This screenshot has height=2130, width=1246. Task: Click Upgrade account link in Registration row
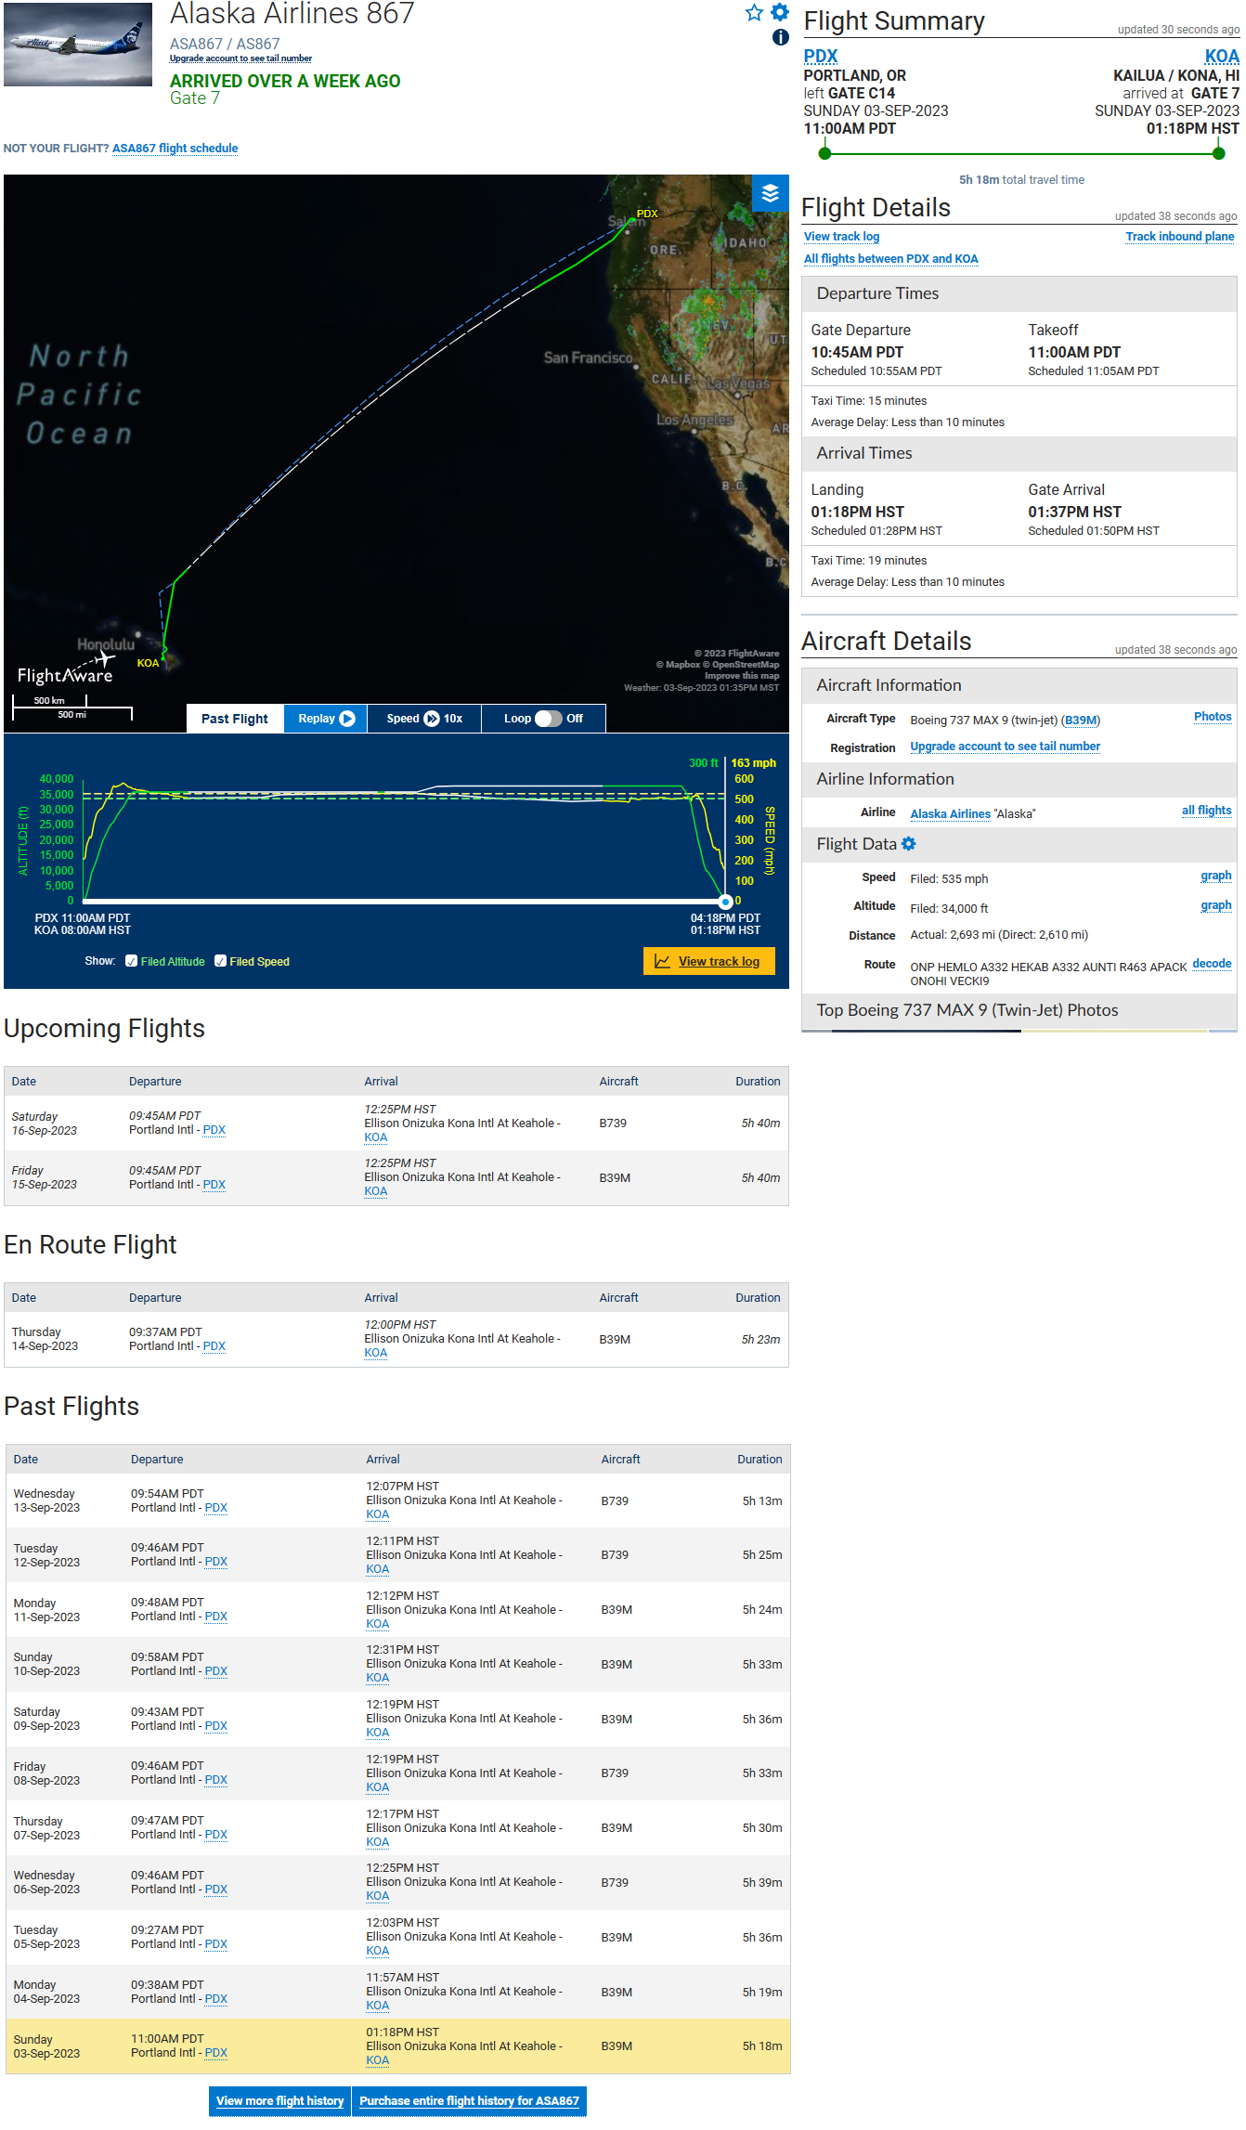coord(1005,747)
